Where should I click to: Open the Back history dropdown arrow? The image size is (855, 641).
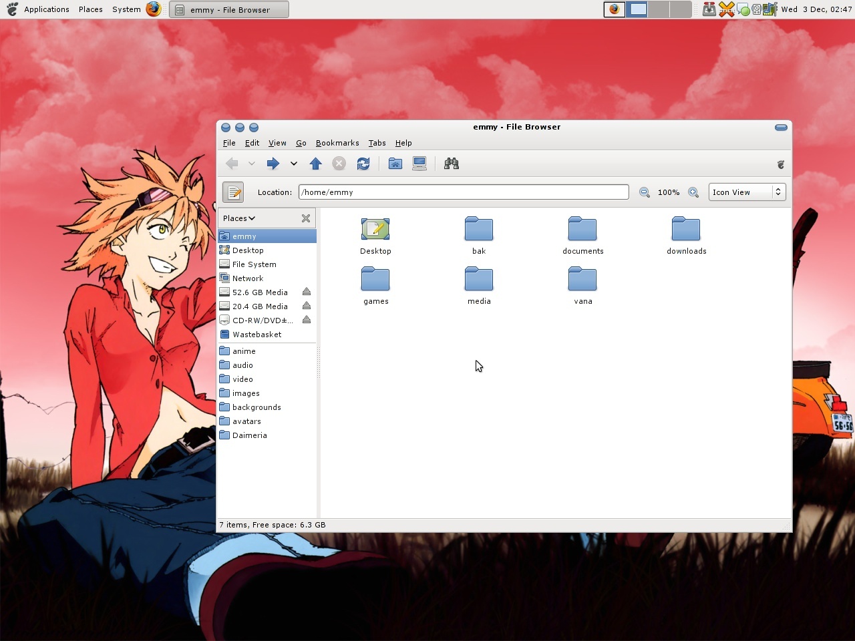(x=251, y=164)
